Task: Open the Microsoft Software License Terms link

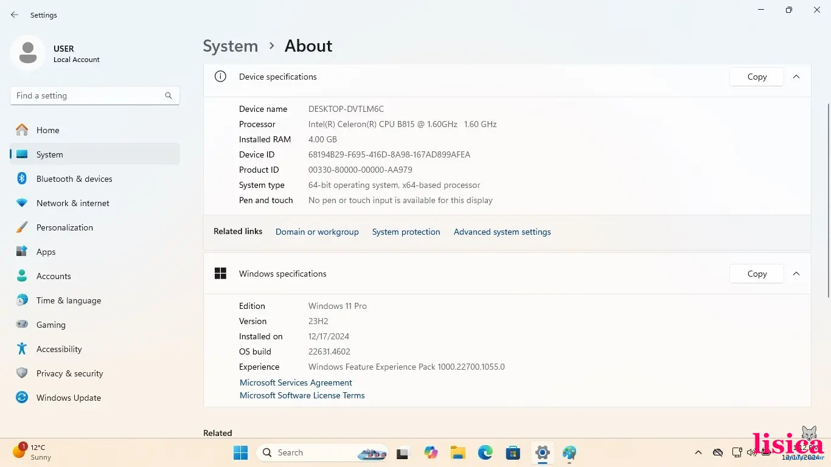Action: pos(302,395)
